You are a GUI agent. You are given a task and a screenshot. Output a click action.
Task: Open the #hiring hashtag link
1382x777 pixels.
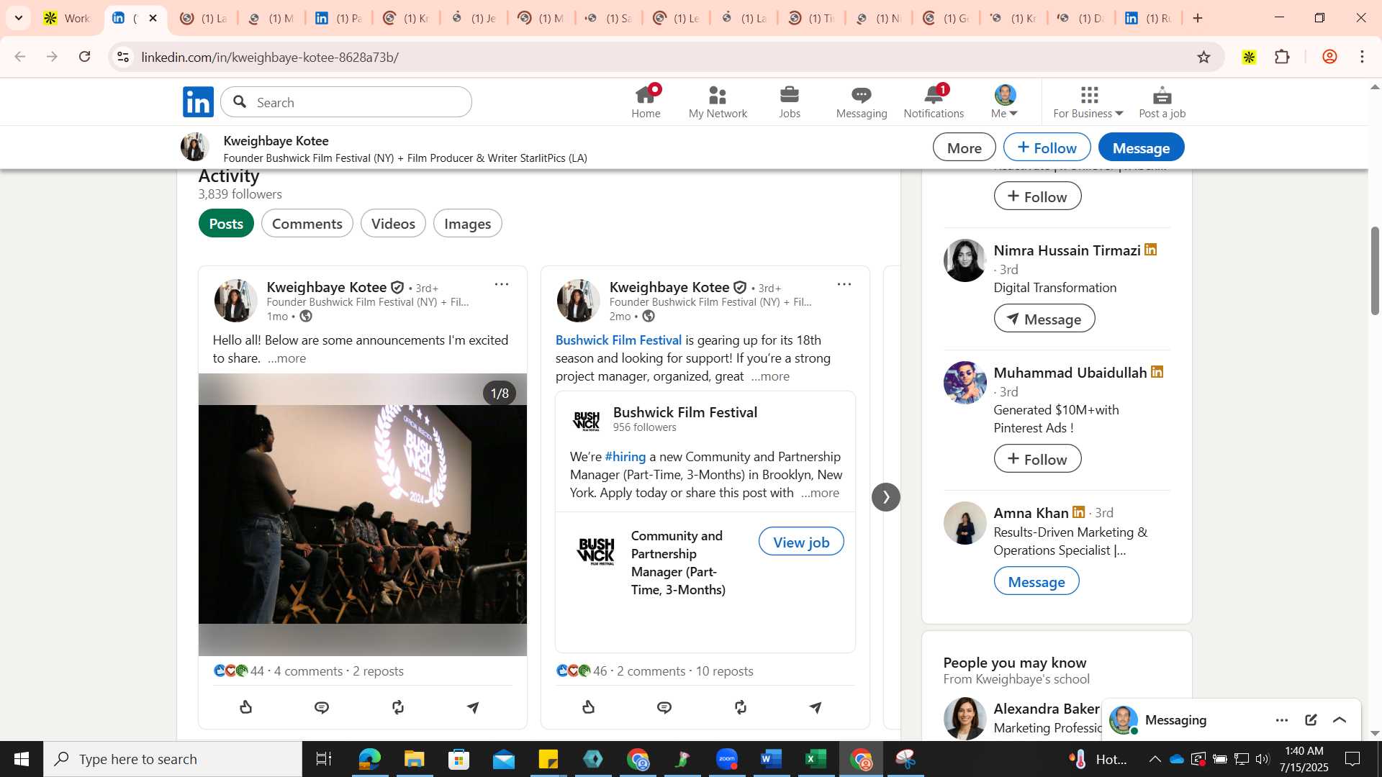[625, 457]
